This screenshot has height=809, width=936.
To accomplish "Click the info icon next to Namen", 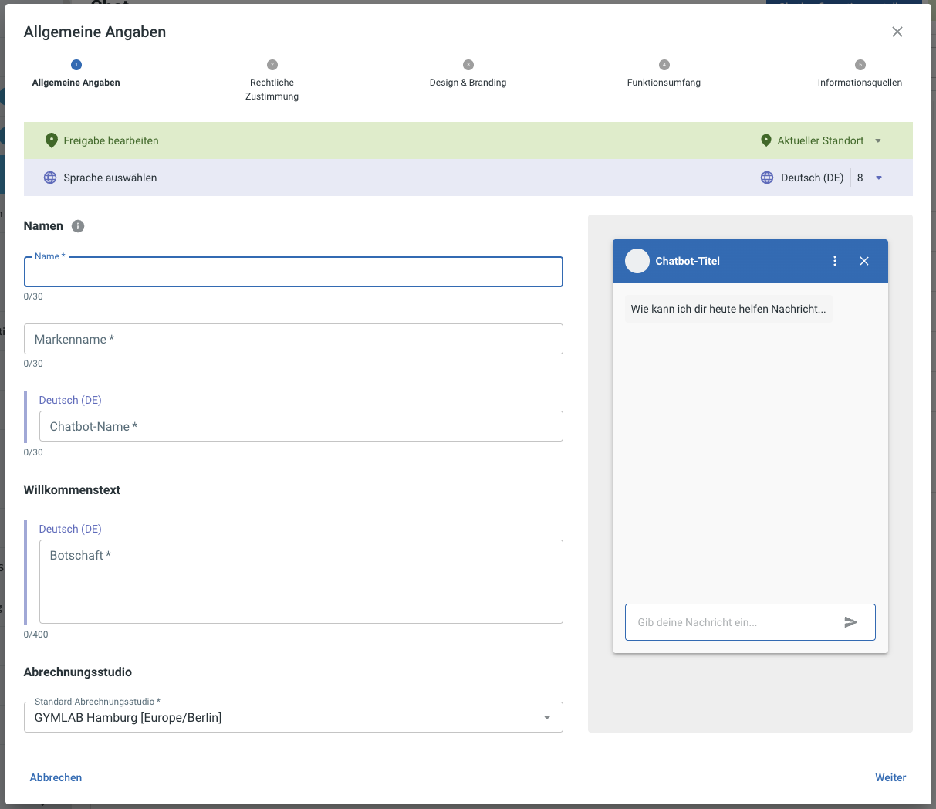I will (78, 226).
